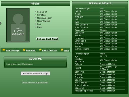Image resolution: width=129 pixels, height=97 pixels.
Task: Open Report this User to Administrator link
Action: point(35,82)
